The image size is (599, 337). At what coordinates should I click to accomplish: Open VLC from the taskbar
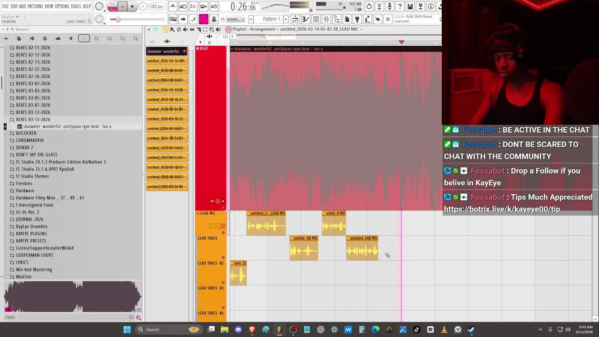pyautogui.click(x=444, y=330)
